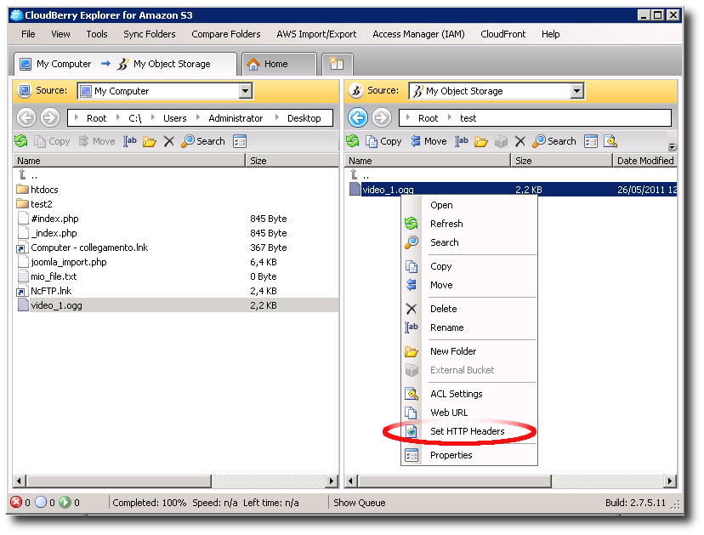The width and height of the screenshot is (704, 535).
Task: Expand right toolbar overflow arrow
Action: [672, 146]
